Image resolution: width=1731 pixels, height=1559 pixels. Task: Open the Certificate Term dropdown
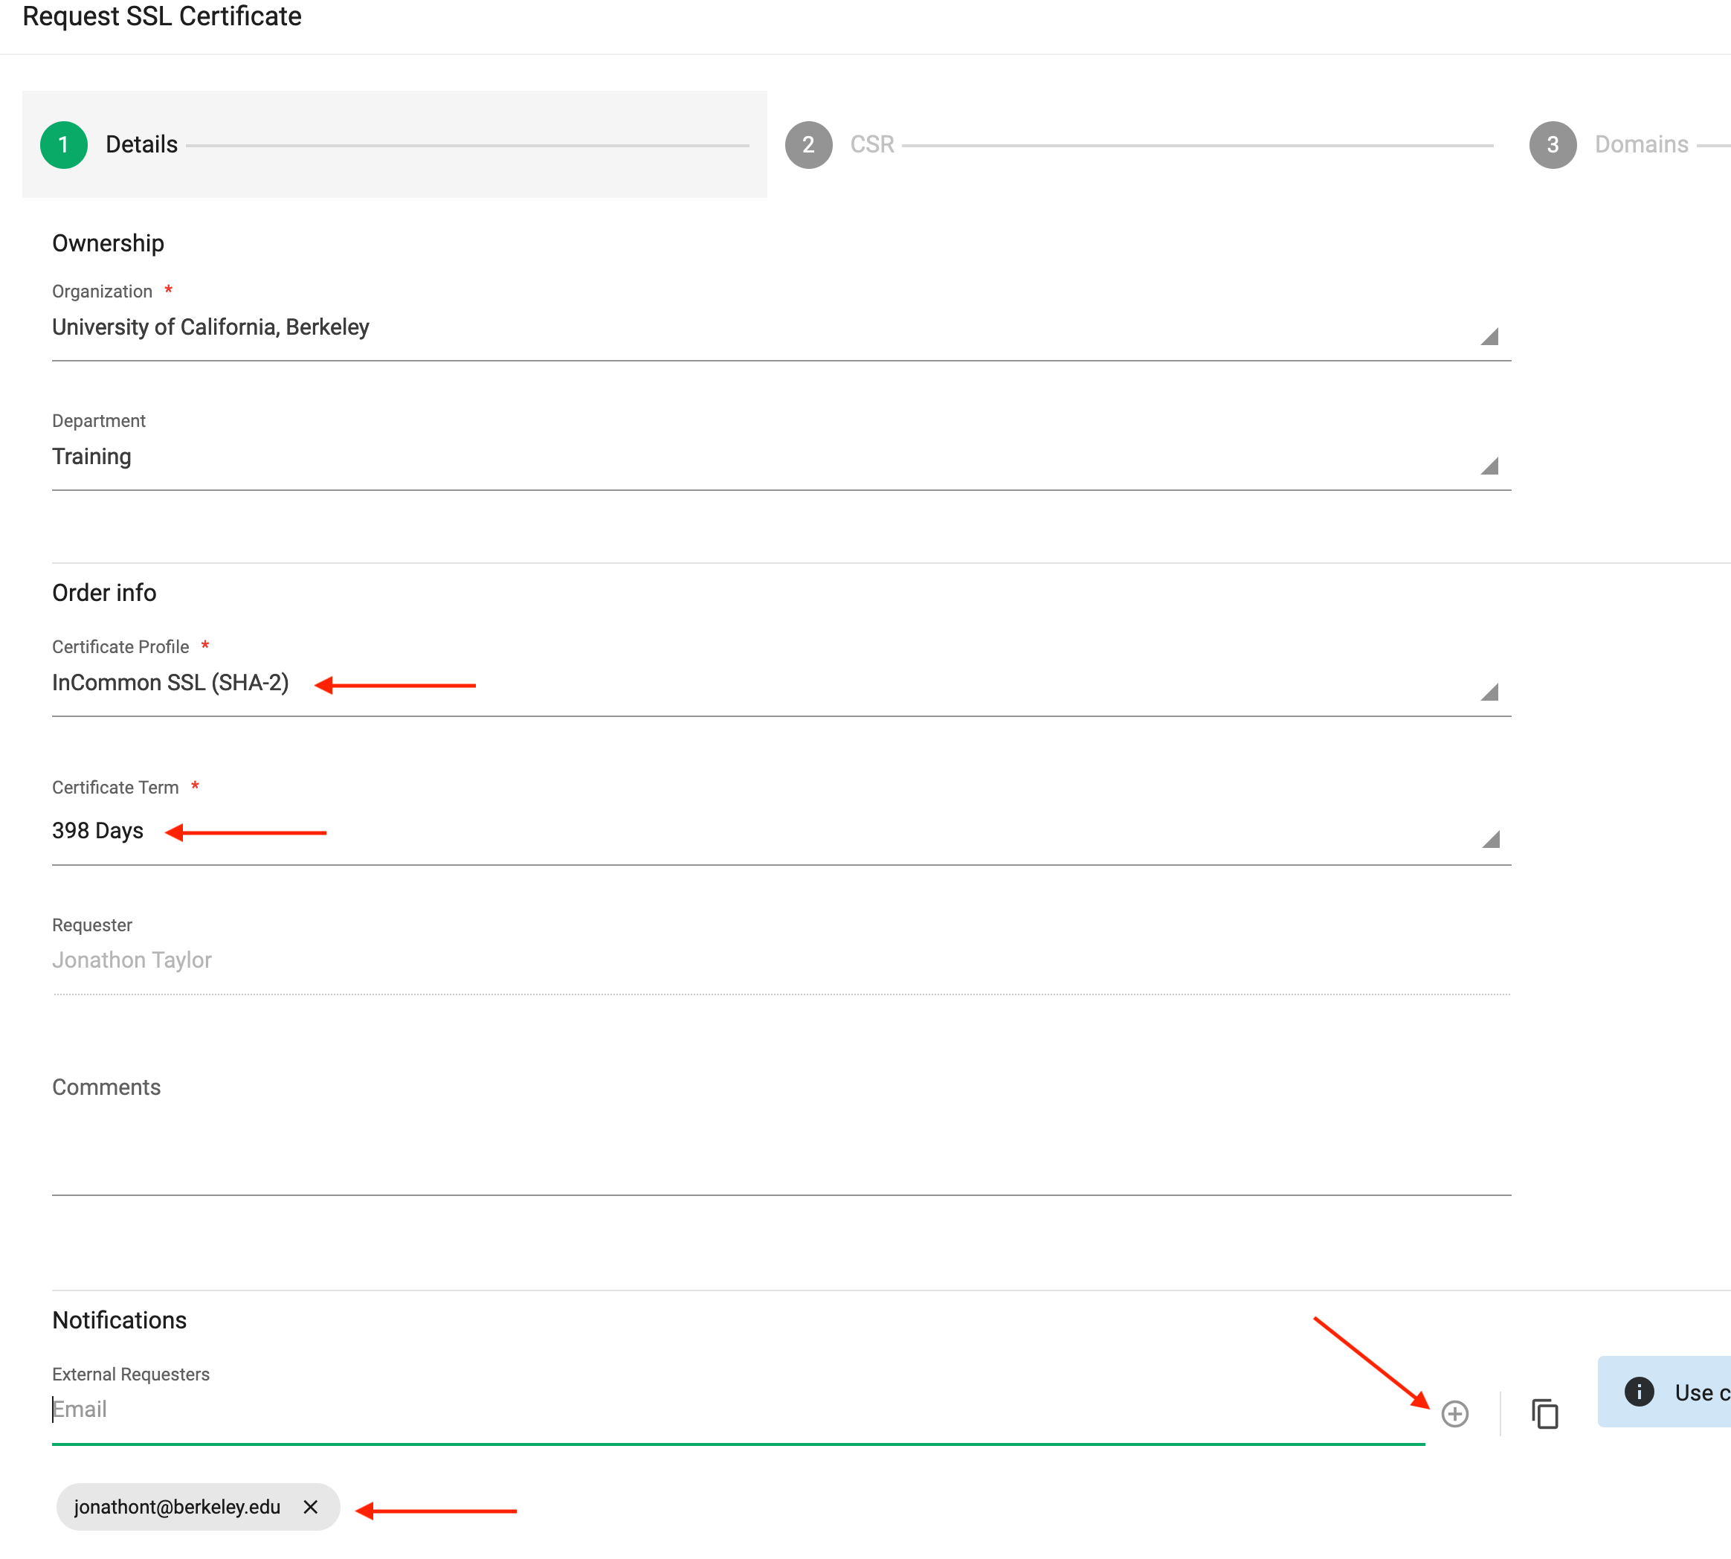pos(1492,837)
